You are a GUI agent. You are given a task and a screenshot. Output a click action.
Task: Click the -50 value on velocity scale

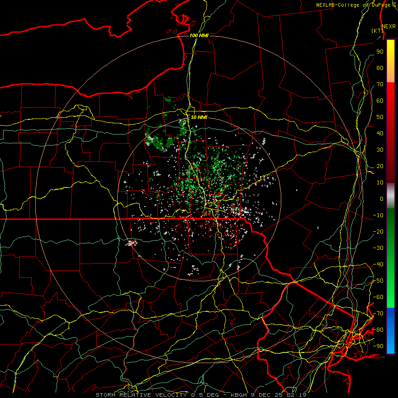click(378, 281)
